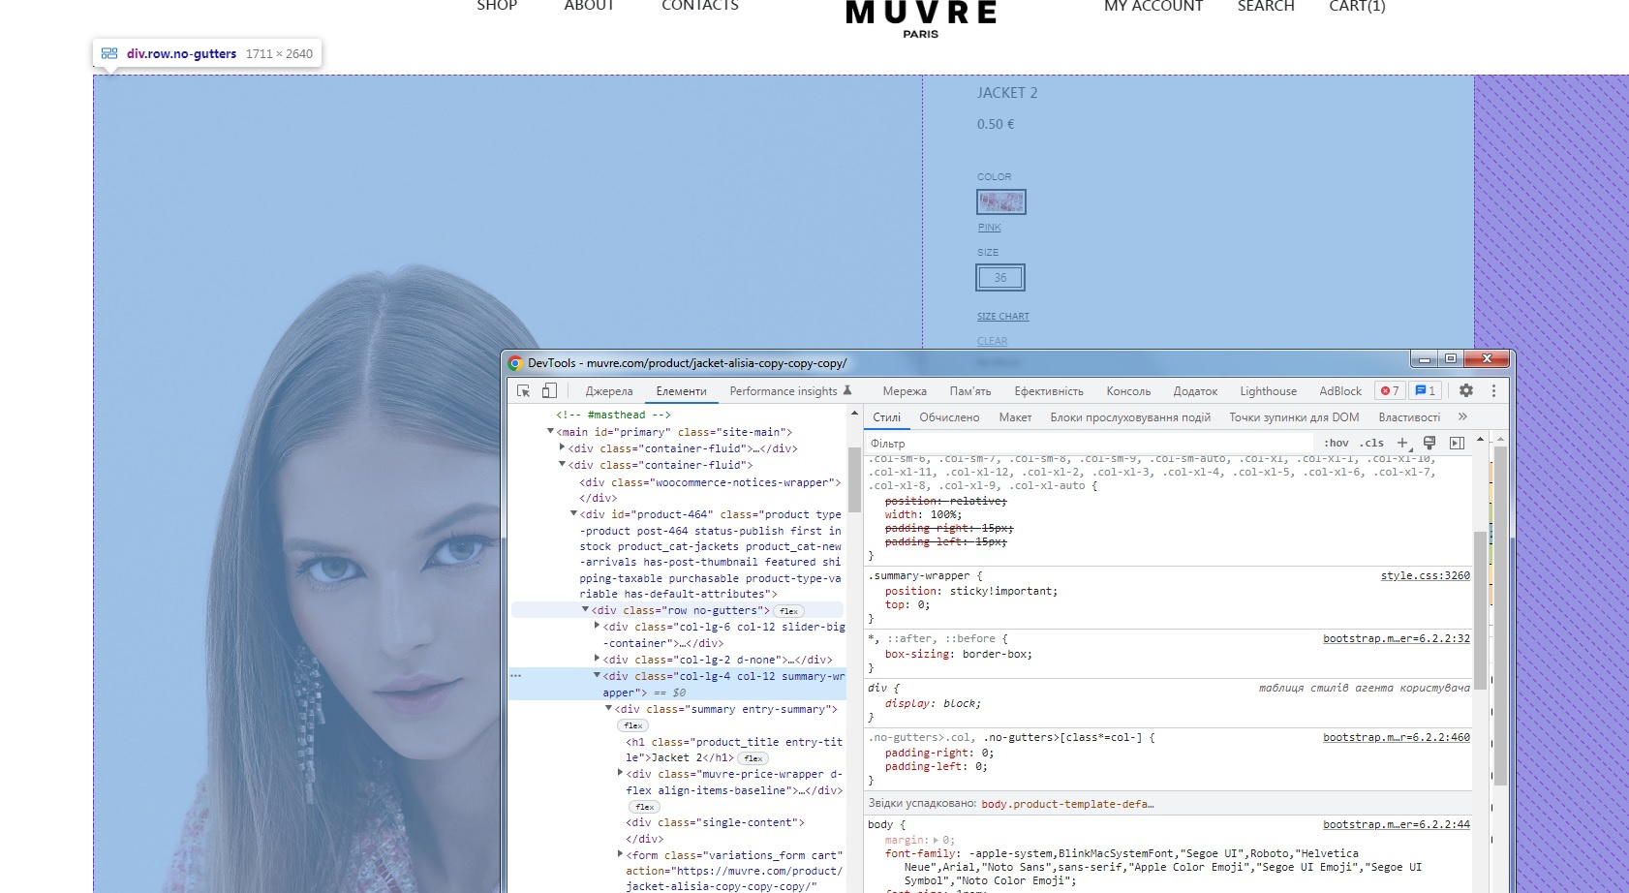Expand the variations_form cart form node
Screen dimensions: 1629x893
pos(620,854)
